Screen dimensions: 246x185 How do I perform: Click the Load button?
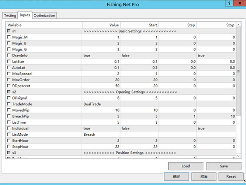tap(186, 166)
